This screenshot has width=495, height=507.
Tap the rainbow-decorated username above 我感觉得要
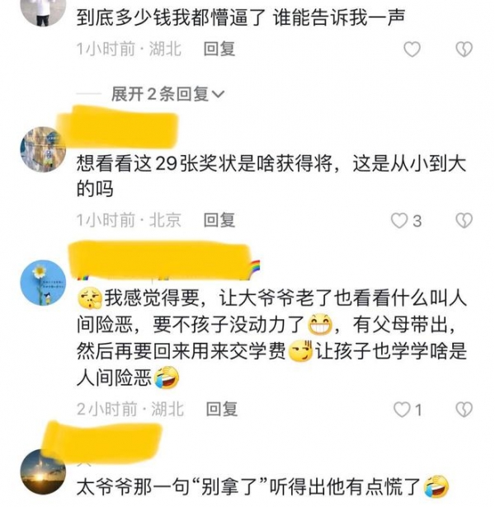165,261
